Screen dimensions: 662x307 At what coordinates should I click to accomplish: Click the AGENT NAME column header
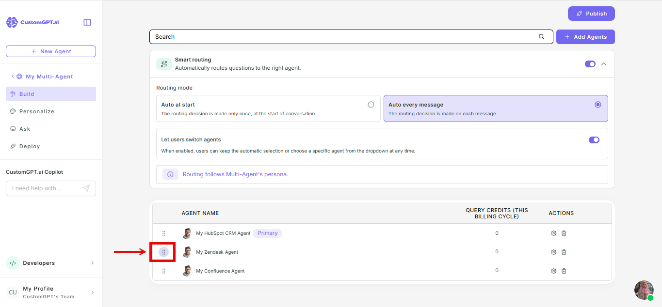coord(200,213)
